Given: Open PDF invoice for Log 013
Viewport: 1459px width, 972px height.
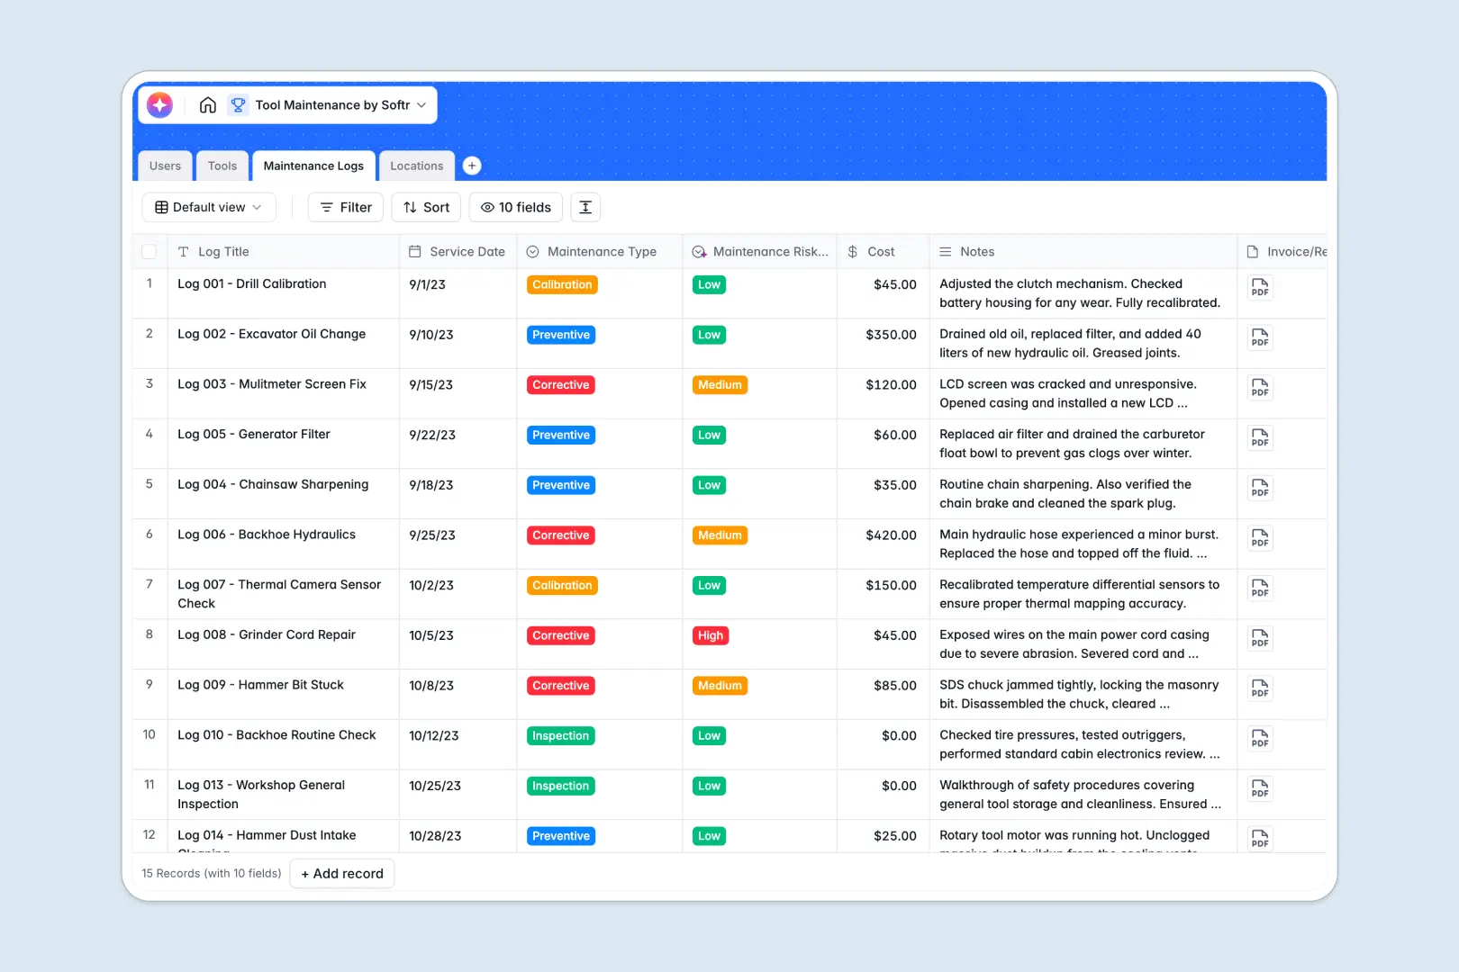Looking at the screenshot, I should (x=1260, y=788).
